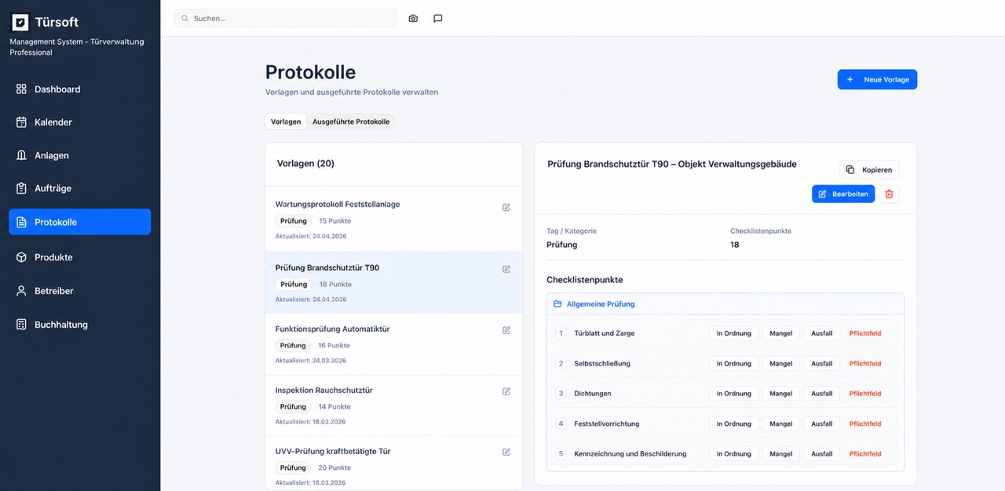Mark Türblatt und Zarge as In Ordnung
Image resolution: width=1005 pixels, height=491 pixels.
coord(734,333)
